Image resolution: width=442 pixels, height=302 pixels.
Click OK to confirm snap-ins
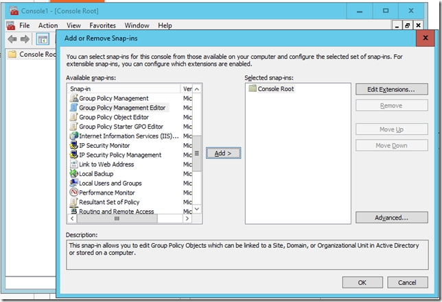pyautogui.click(x=362, y=283)
